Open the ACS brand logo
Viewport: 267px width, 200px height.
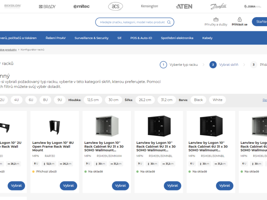(x=116, y=6)
